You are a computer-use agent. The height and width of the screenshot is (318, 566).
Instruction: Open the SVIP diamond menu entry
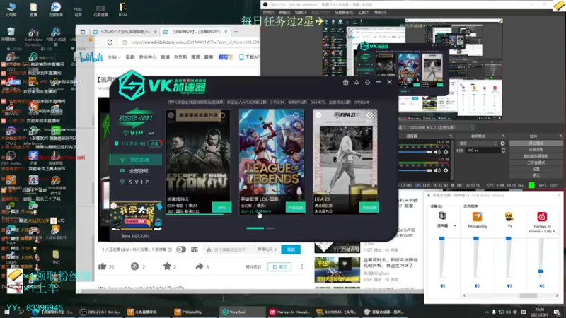136,182
